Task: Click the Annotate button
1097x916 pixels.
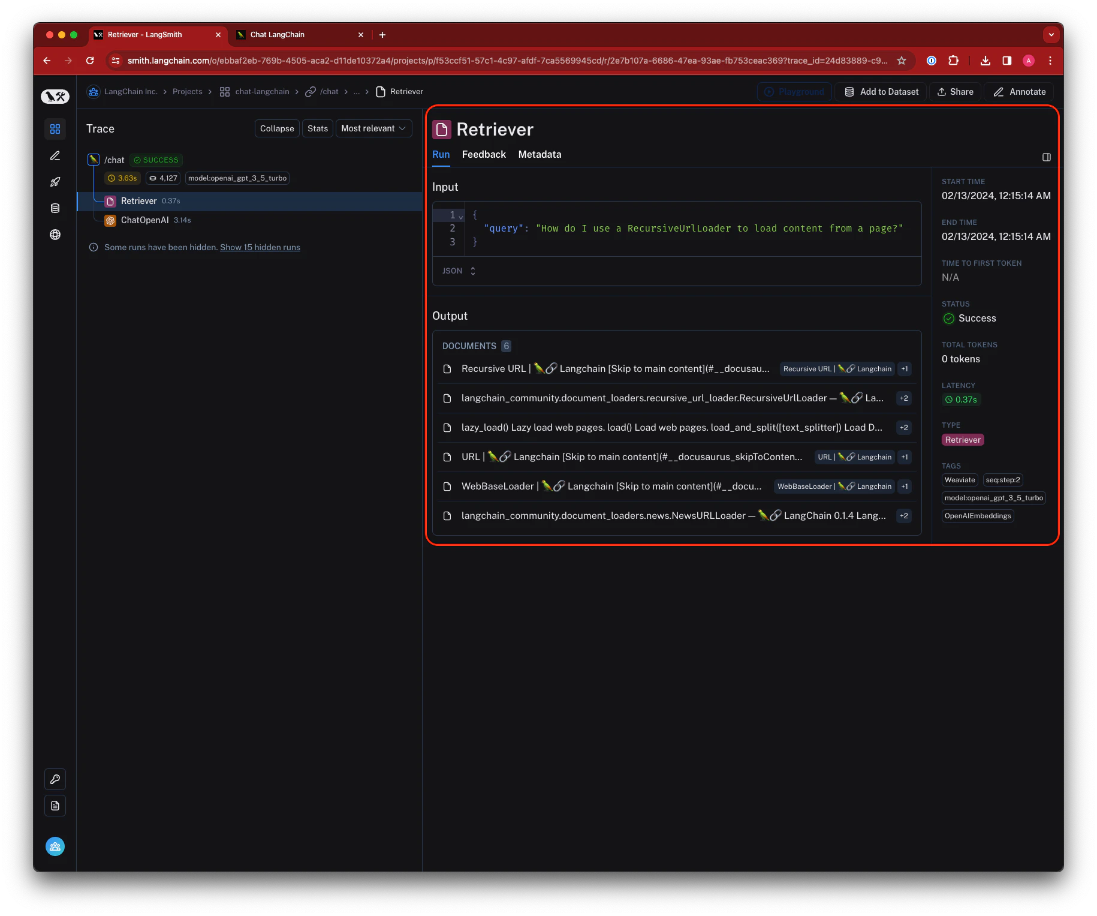Action: [1019, 92]
